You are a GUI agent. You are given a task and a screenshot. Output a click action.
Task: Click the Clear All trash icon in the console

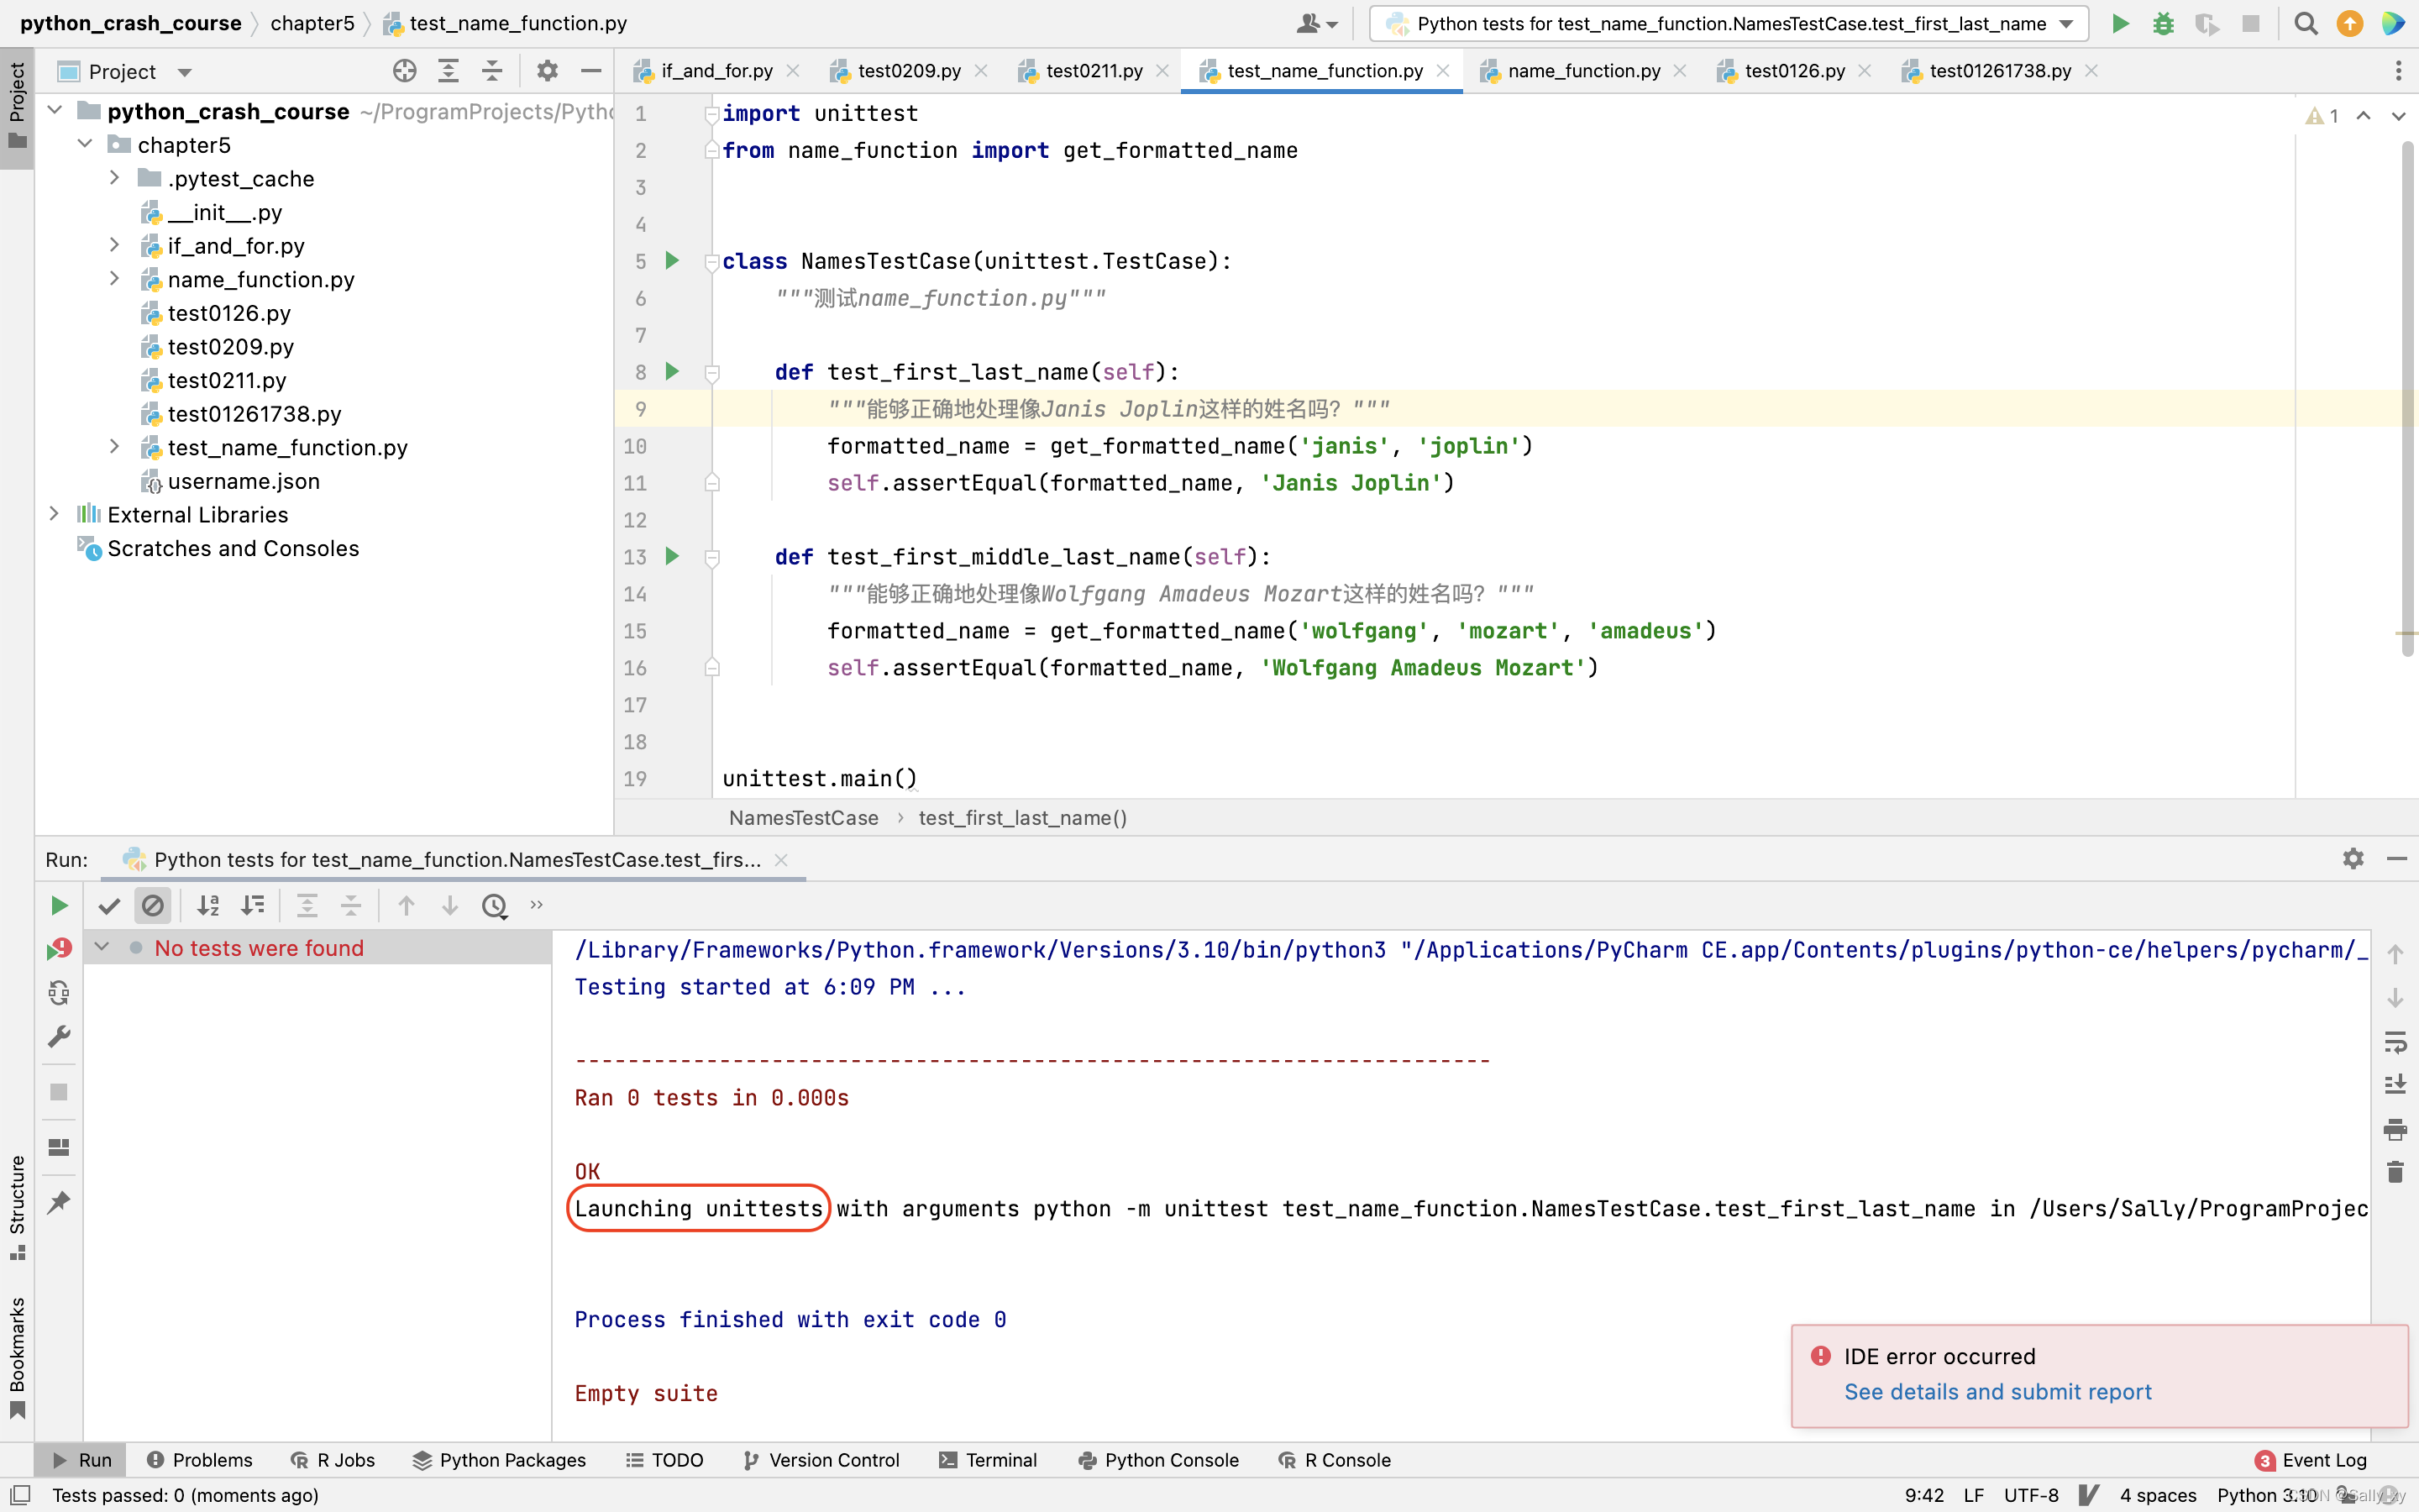pyautogui.click(x=2395, y=1172)
